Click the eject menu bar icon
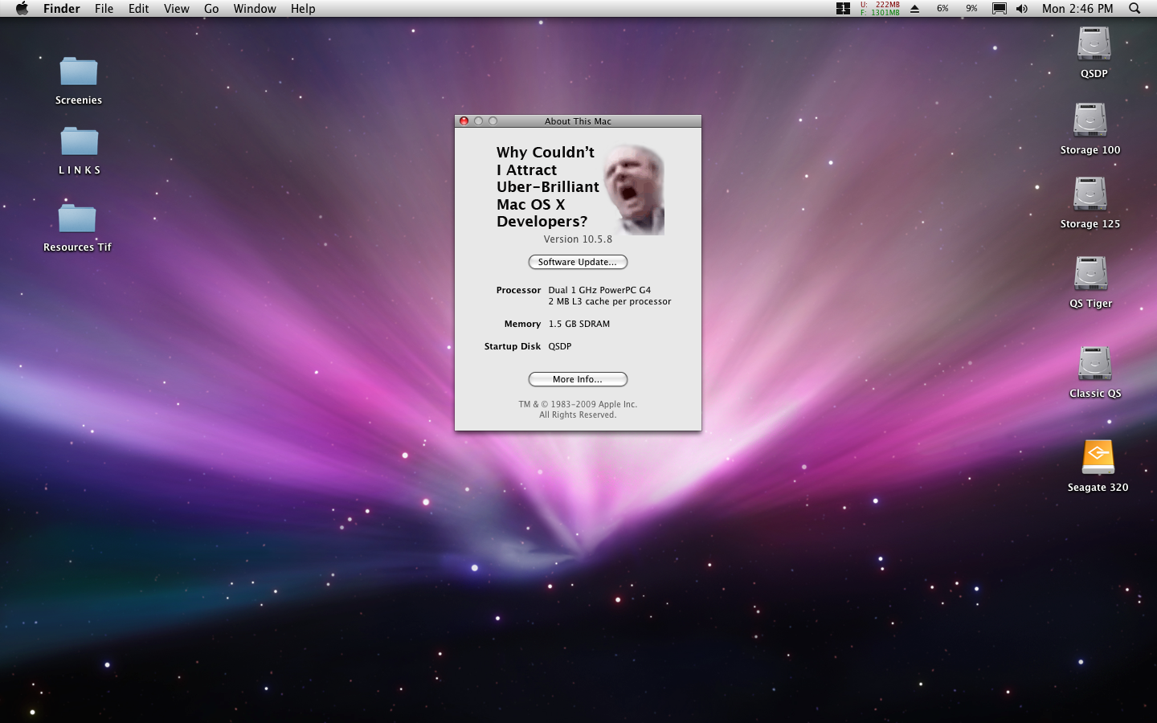 click(x=914, y=9)
